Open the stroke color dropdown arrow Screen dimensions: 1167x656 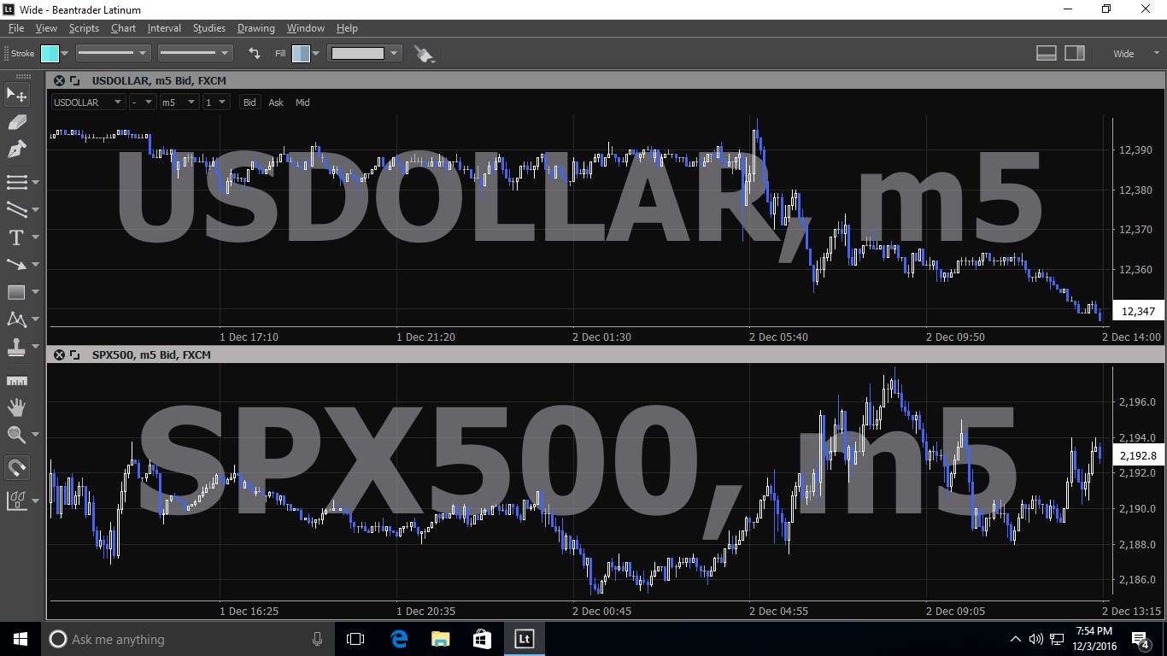pos(64,53)
